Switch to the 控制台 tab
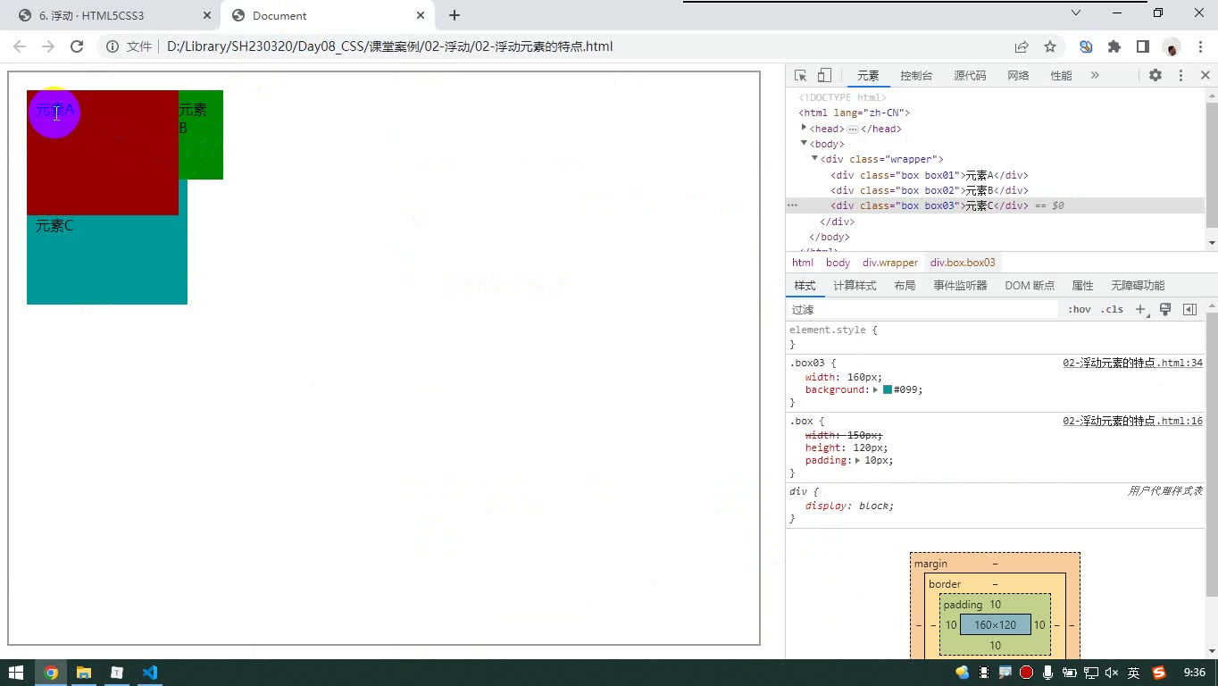Screen dimensions: 1218x686 tap(916, 76)
